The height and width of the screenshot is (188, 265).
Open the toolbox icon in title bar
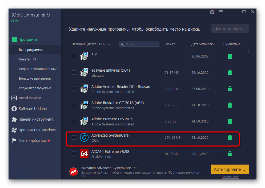click(x=212, y=12)
